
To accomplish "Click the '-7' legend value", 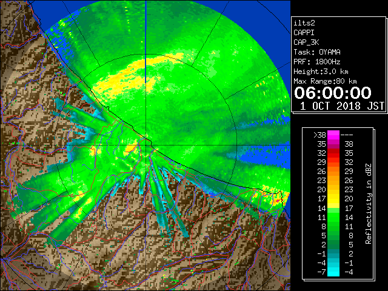I will tap(321, 272).
